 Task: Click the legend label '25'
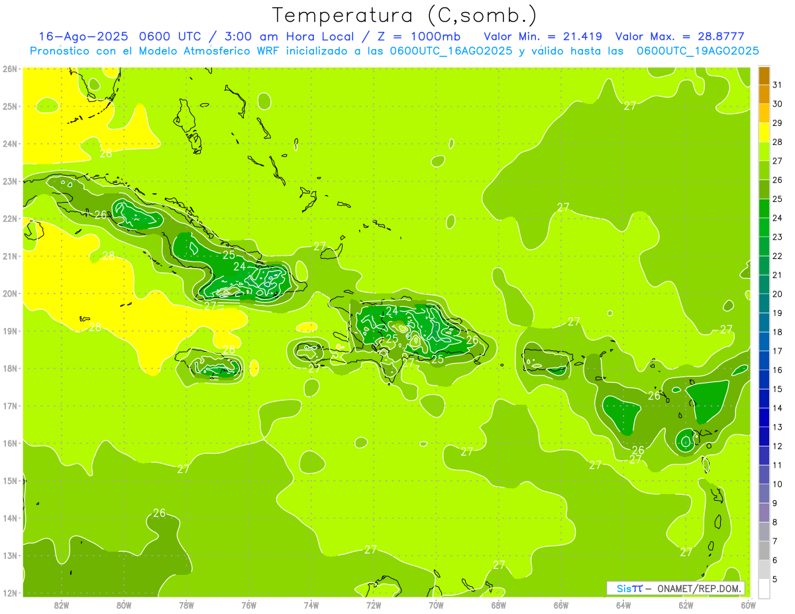click(x=778, y=199)
